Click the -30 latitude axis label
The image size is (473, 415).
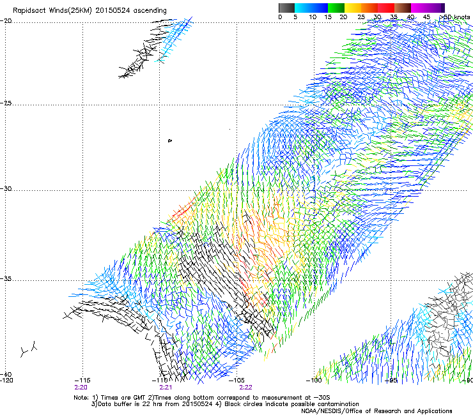[6, 188]
